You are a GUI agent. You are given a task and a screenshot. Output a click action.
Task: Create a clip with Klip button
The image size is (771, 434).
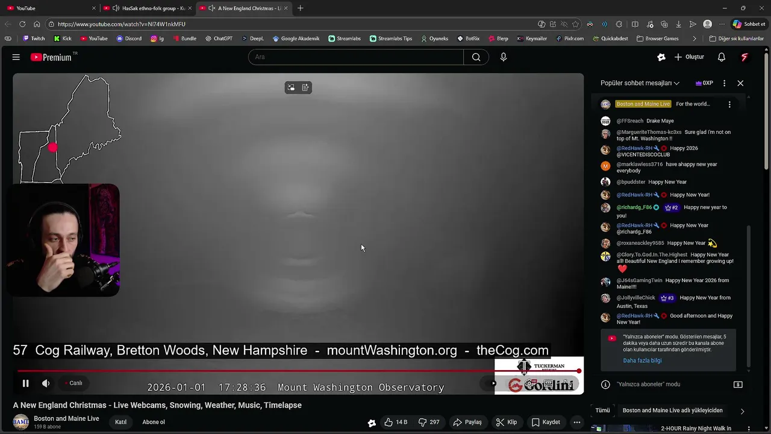(507, 422)
